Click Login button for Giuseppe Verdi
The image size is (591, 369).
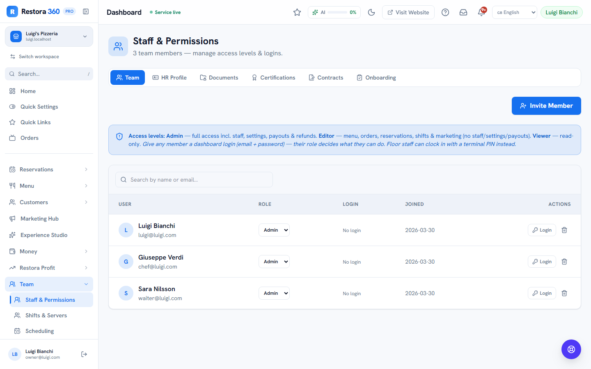[x=542, y=262]
